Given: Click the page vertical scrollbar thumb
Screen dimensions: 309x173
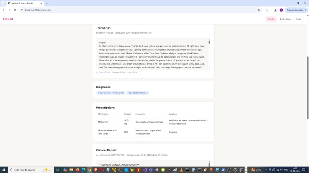Looking at the screenshot, I should [307, 87].
